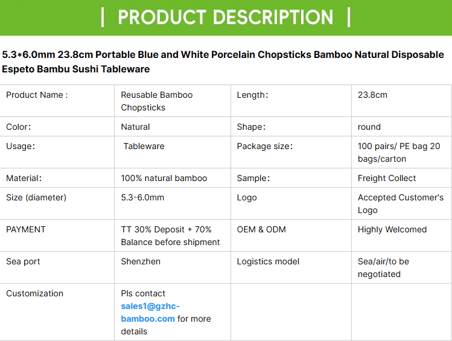Click the Logistics model label cell

coord(268,261)
